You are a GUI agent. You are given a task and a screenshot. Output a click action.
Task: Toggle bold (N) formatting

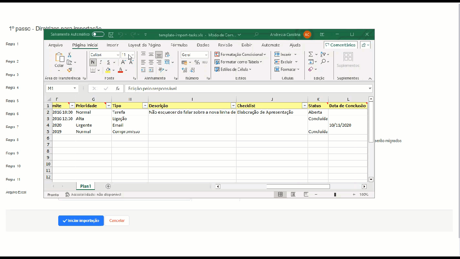pyautogui.click(x=93, y=62)
